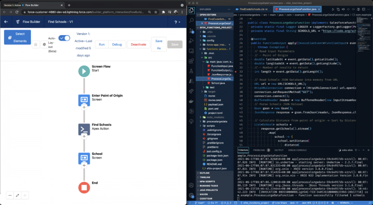Click the Debug button in Flow Builder
Image resolution: width=373 pixels, height=205 pixels.
(117, 44)
